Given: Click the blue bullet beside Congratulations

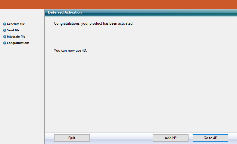Looking at the screenshot, I should pyautogui.click(x=5, y=43).
